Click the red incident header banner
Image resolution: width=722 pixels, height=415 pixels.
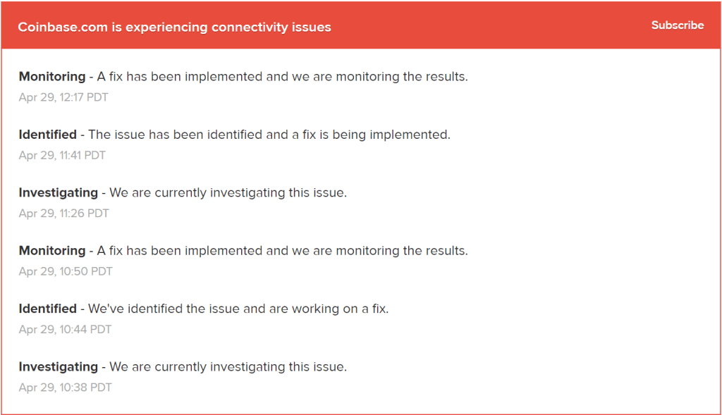(x=361, y=25)
